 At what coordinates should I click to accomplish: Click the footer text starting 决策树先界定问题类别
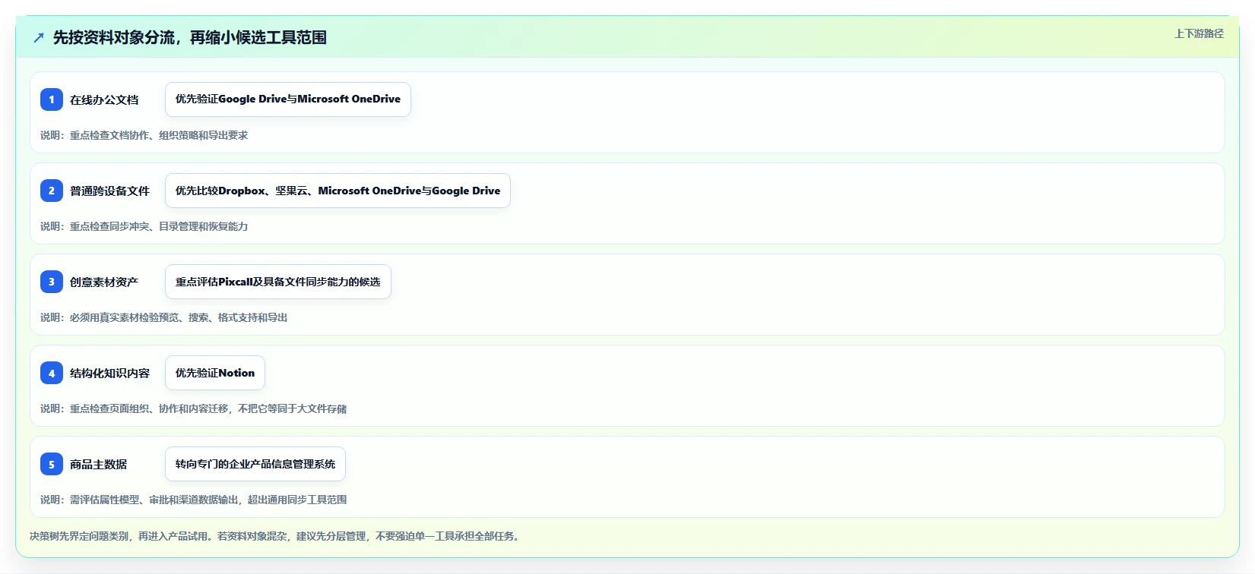(x=274, y=536)
